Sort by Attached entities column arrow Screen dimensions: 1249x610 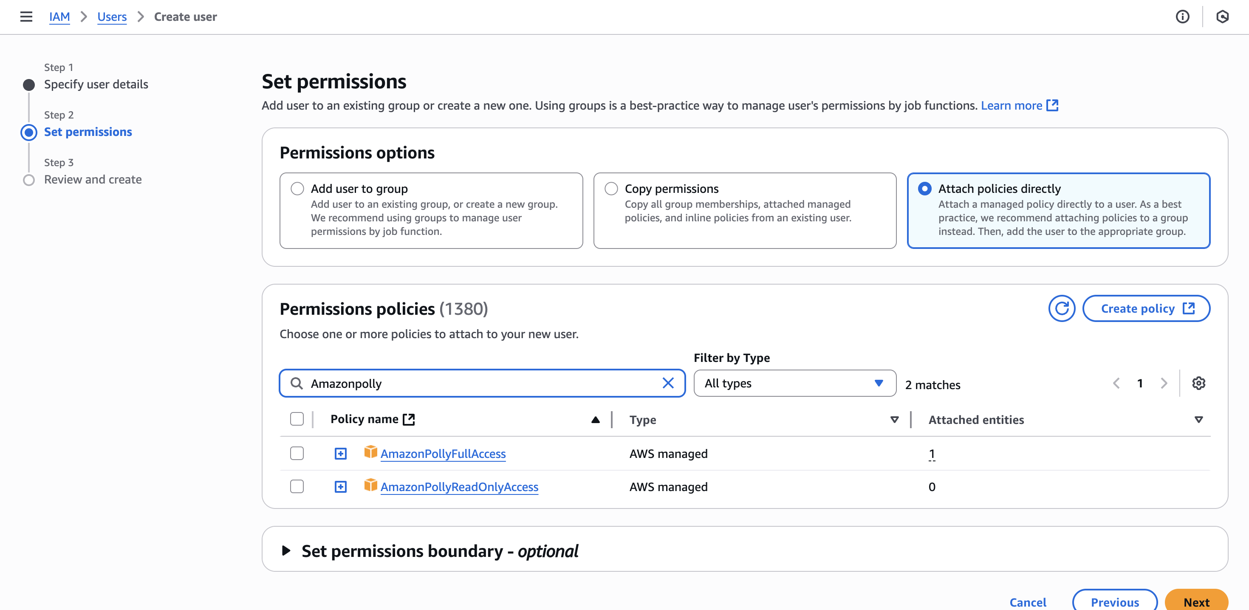tap(1198, 420)
